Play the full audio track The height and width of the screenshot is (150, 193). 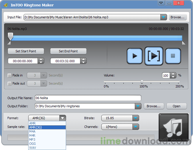[x=134, y=56]
